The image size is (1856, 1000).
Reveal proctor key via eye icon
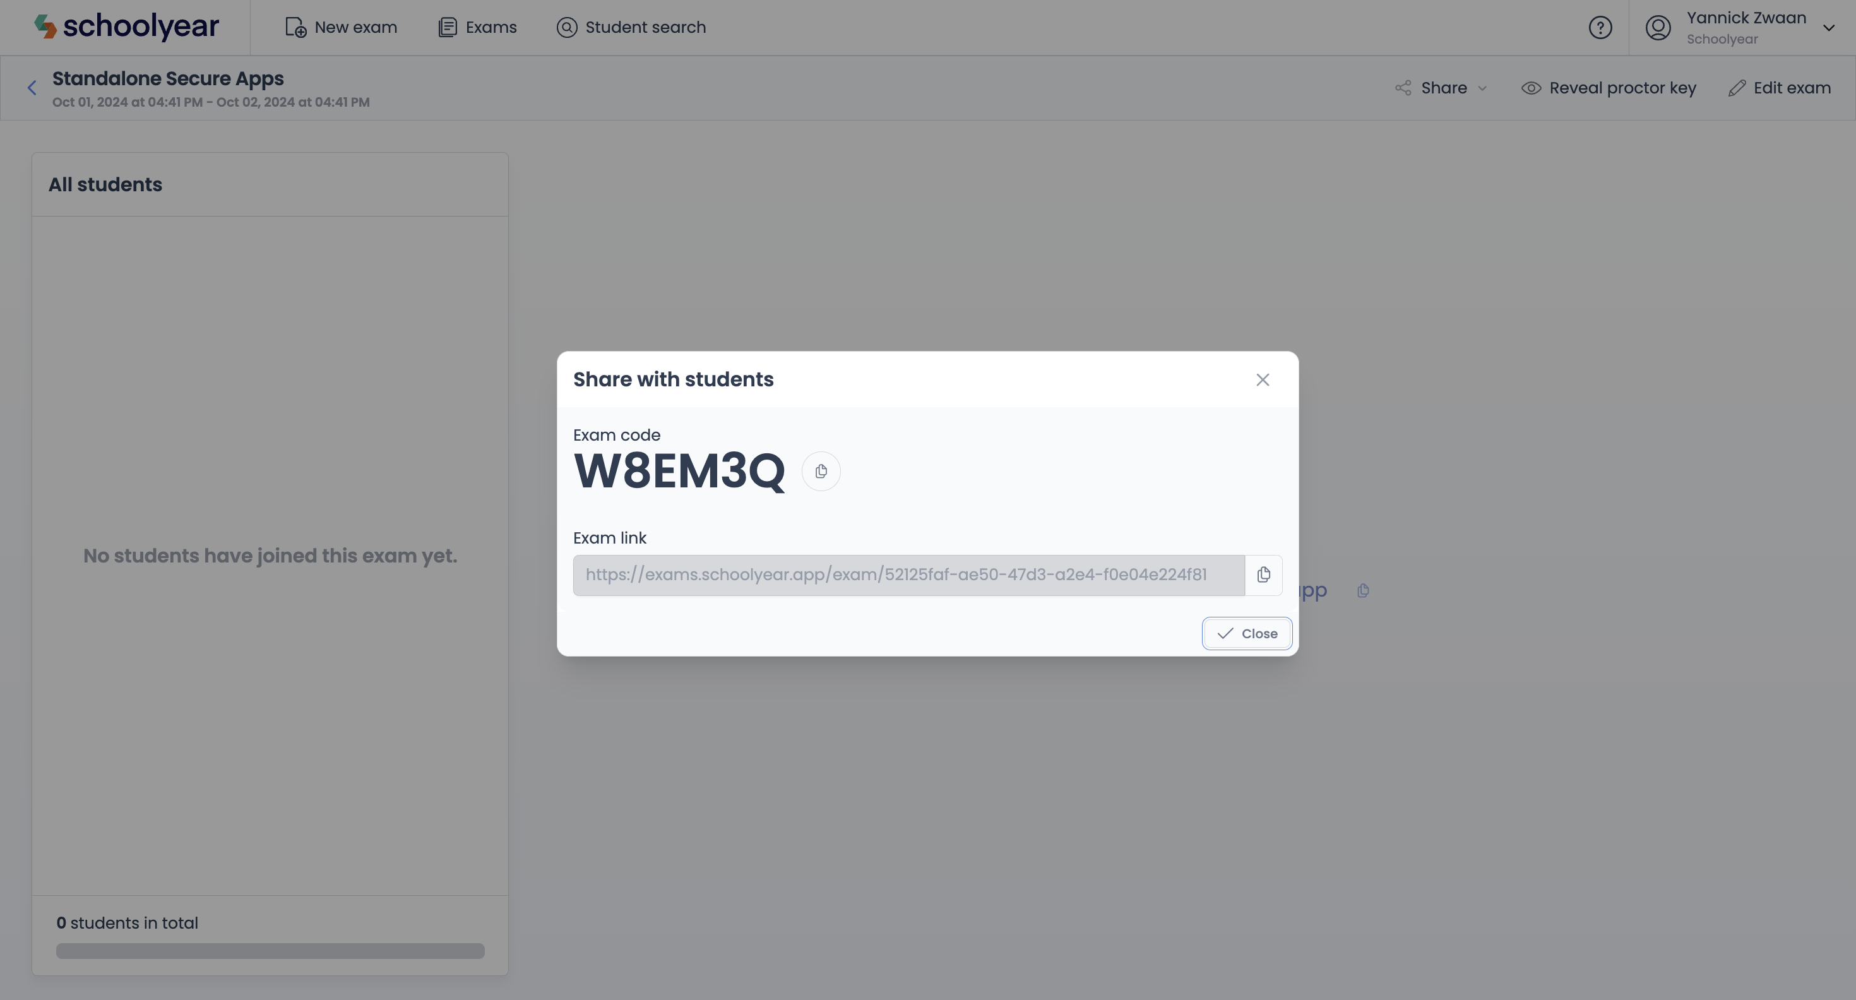[x=1608, y=88]
